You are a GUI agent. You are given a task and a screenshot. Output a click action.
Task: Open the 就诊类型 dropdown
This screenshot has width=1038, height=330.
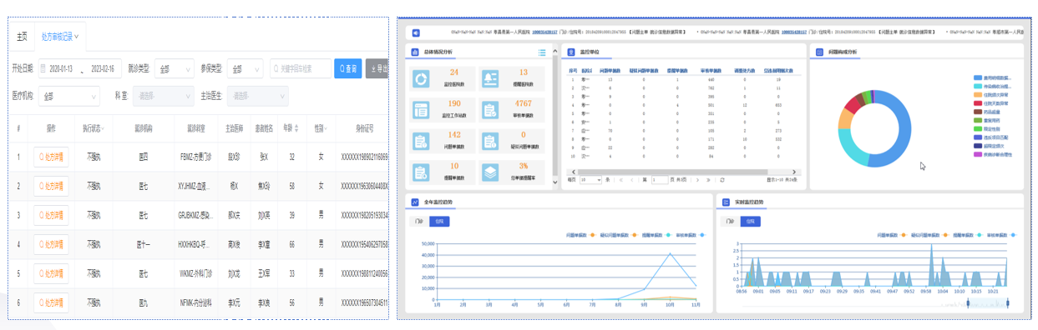tap(174, 69)
